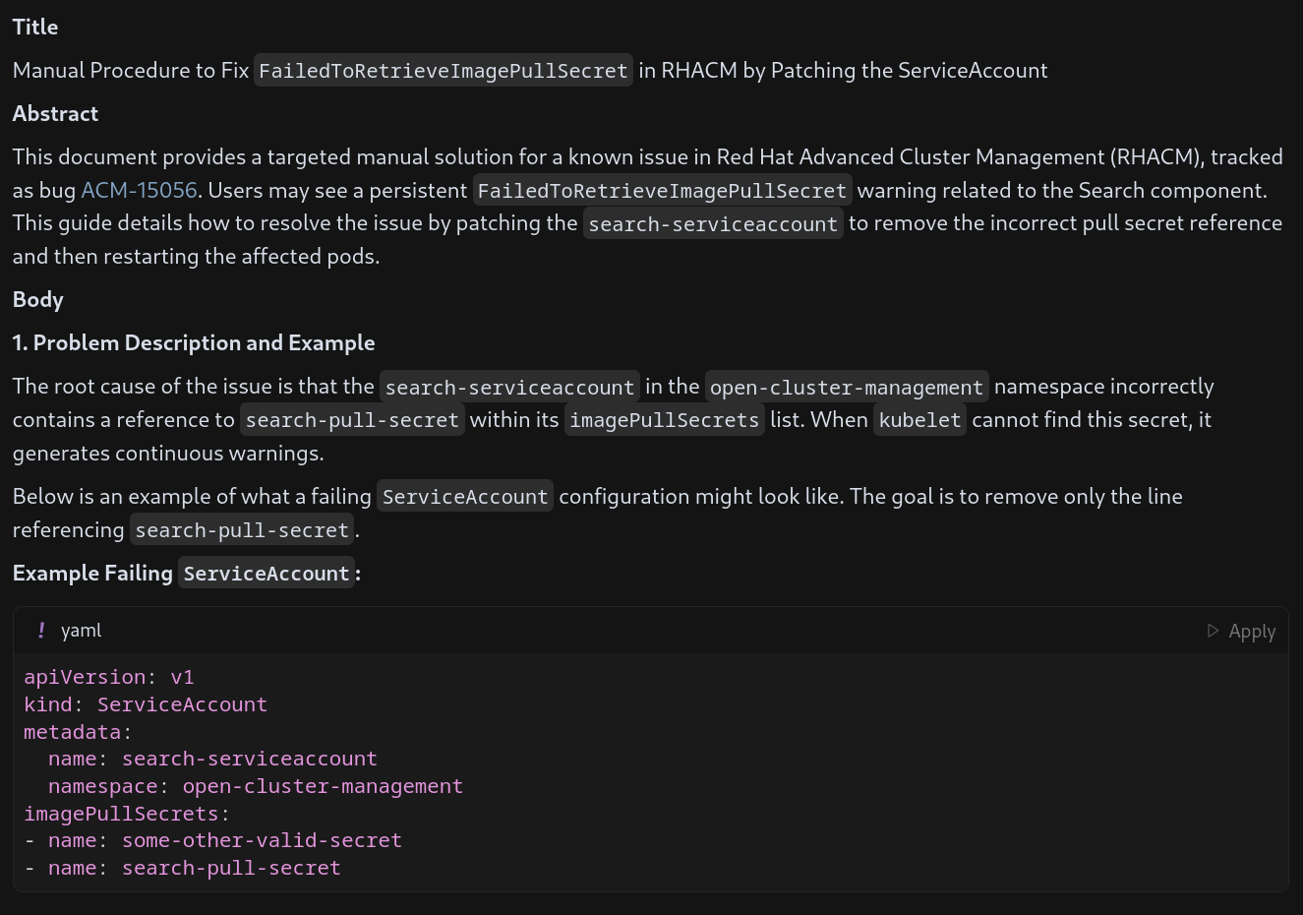This screenshot has width=1303, height=915.
Task: Click FailedToRetrieveImagePullSecret code in the abstract paragraph
Action: pyautogui.click(x=662, y=191)
